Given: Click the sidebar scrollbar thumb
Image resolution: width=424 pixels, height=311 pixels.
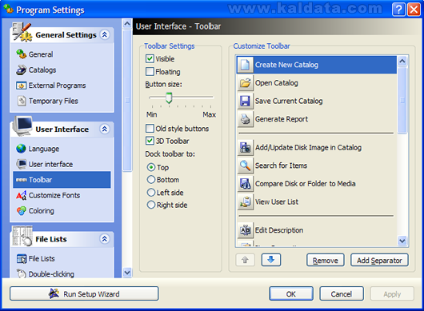Looking at the screenshot, I should click(x=127, y=101).
